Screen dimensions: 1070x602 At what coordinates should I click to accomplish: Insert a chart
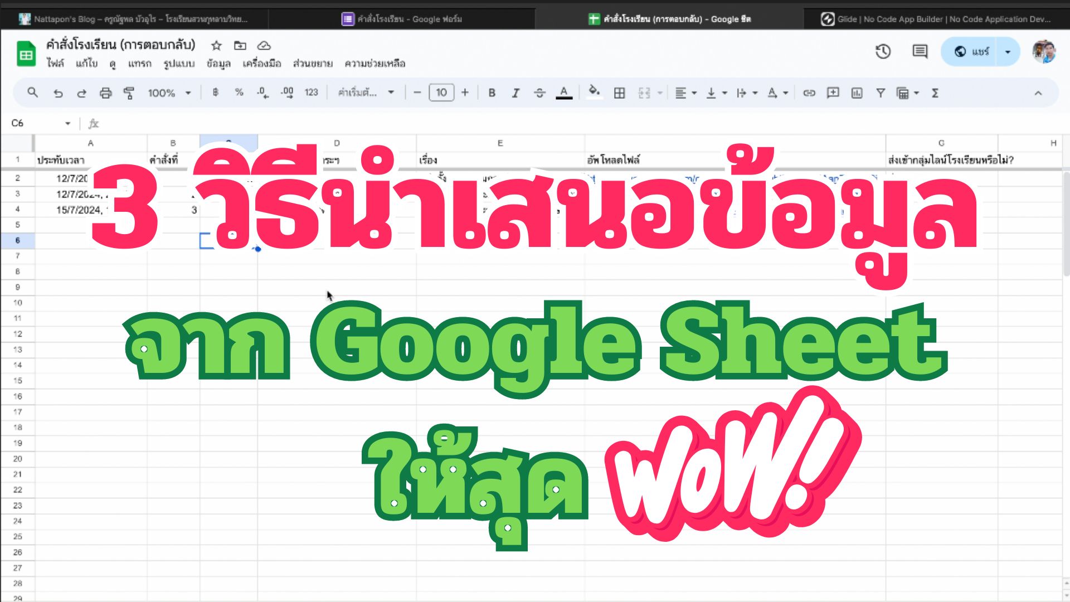click(x=857, y=93)
